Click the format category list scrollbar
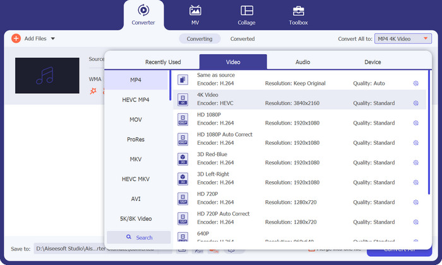The height and width of the screenshot is (265, 442). (170, 86)
